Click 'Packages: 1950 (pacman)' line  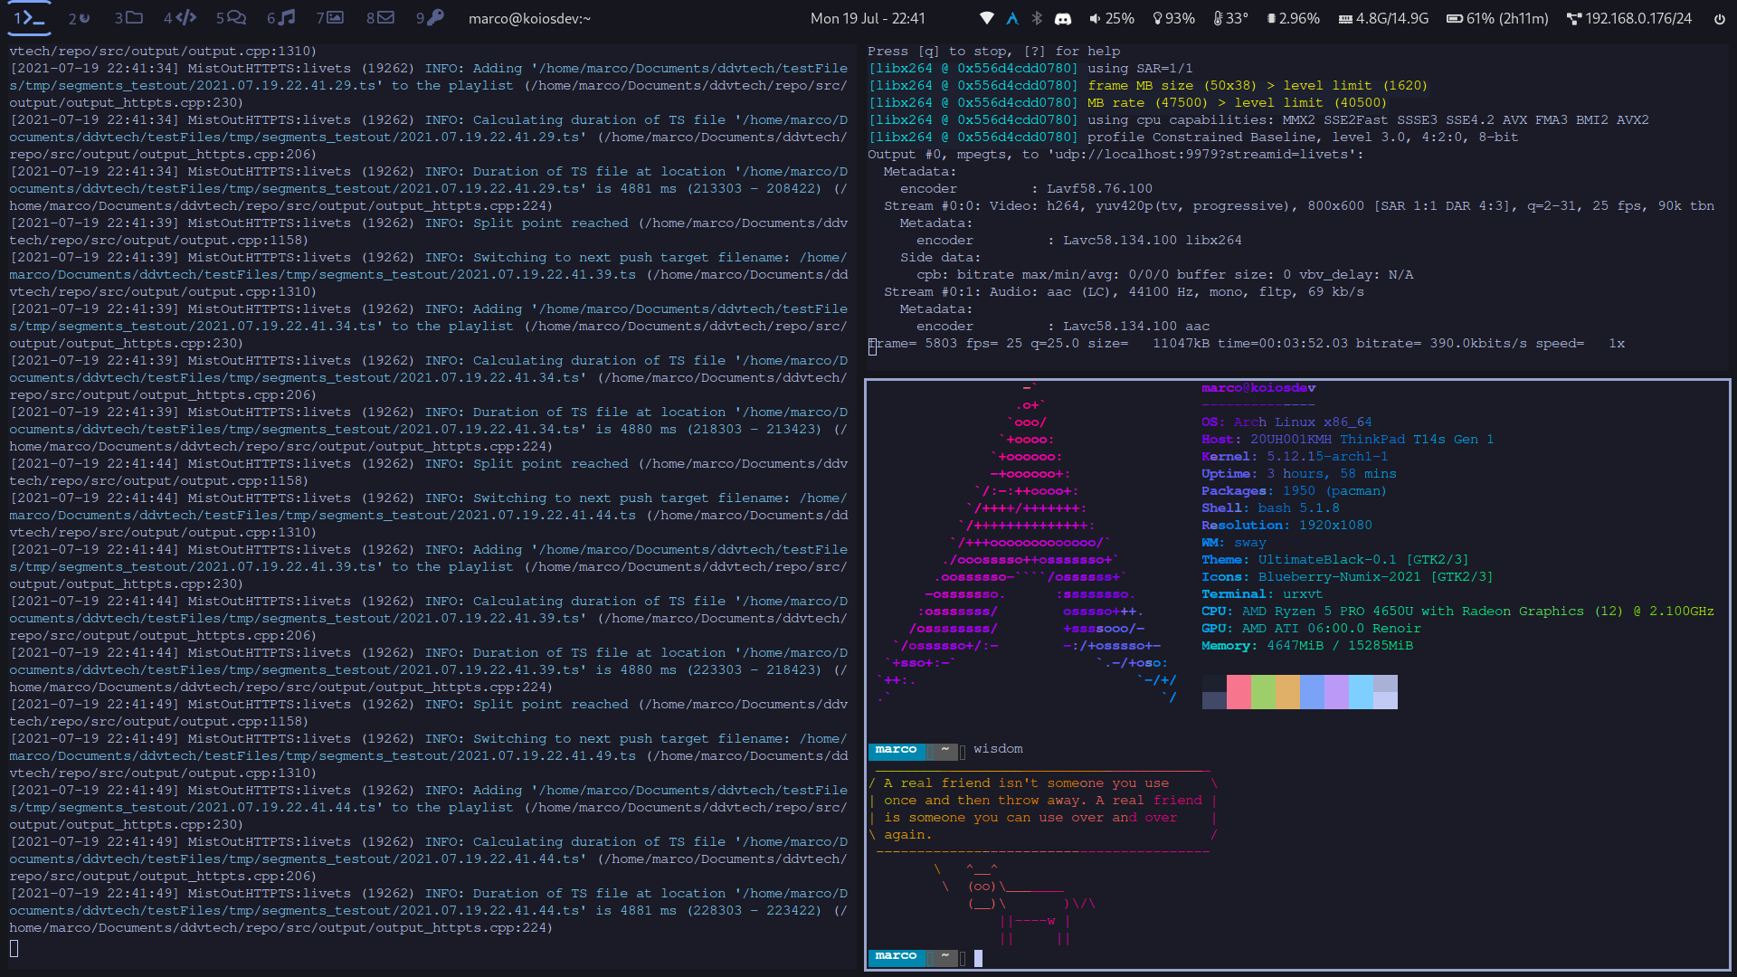[x=1294, y=491]
